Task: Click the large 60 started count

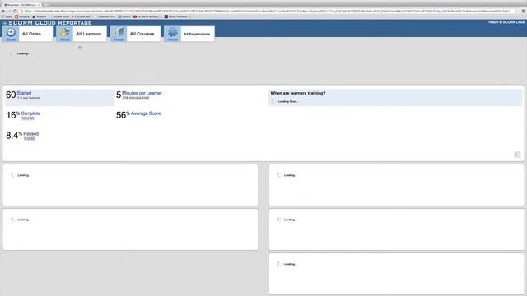Action: pyautogui.click(x=11, y=95)
